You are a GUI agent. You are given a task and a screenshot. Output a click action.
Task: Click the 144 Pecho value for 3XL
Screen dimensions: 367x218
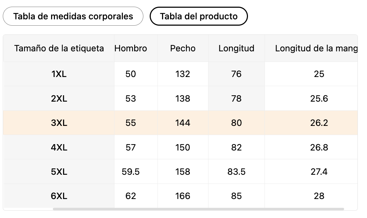[x=183, y=123]
